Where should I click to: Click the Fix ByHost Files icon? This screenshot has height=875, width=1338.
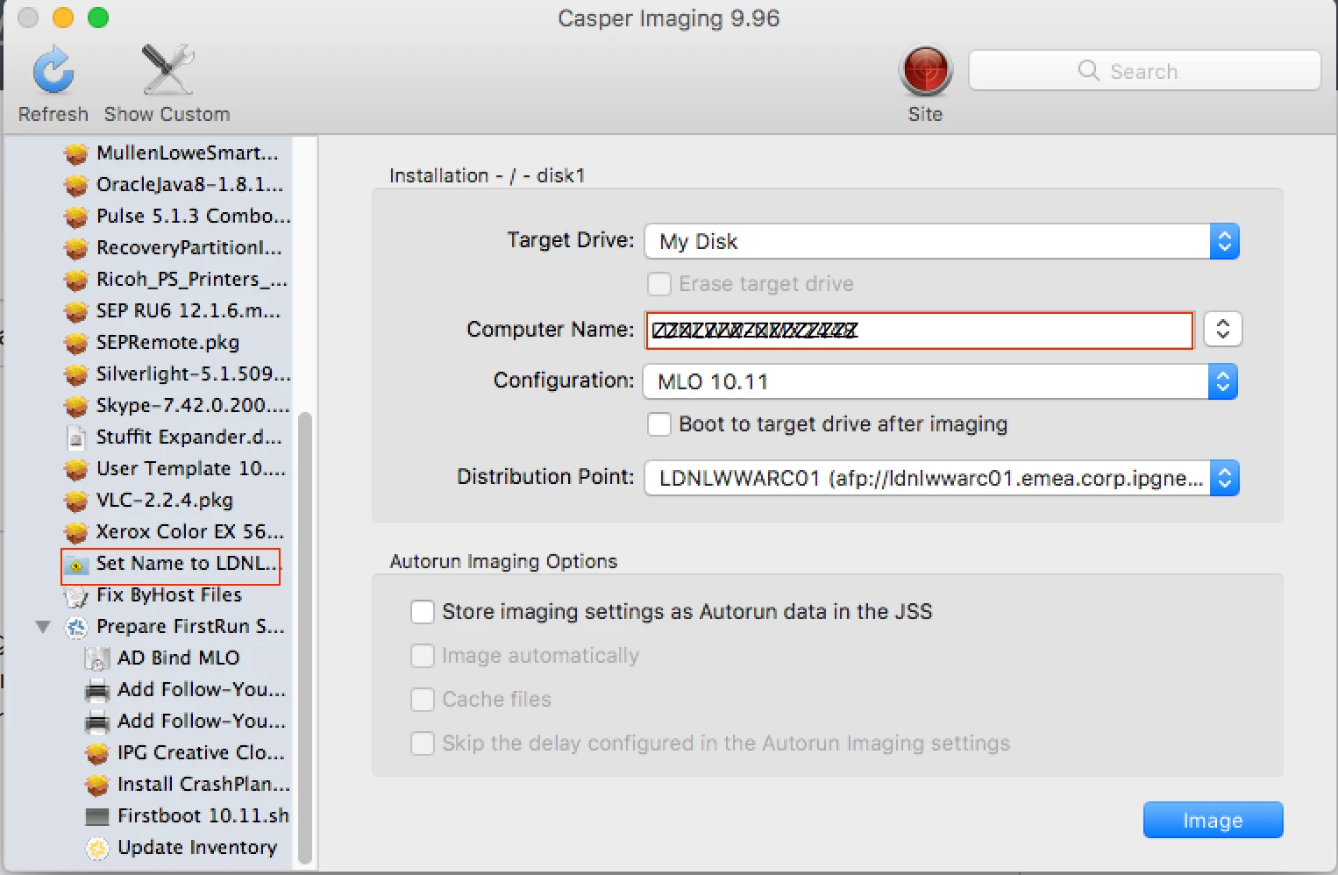click(x=76, y=596)
